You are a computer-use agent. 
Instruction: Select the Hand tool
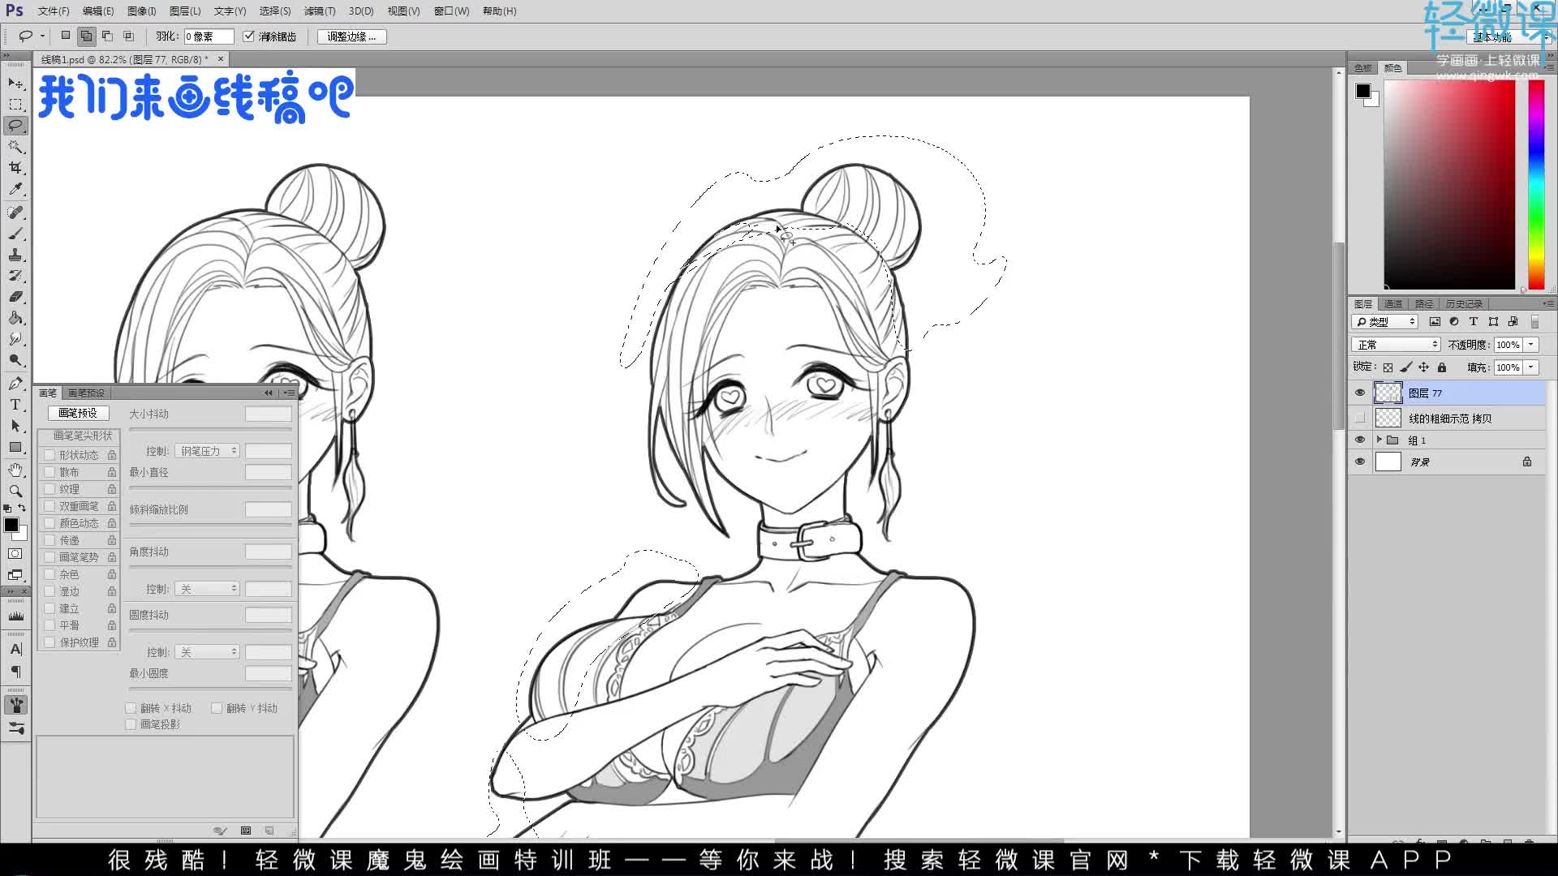pos(15,470)
